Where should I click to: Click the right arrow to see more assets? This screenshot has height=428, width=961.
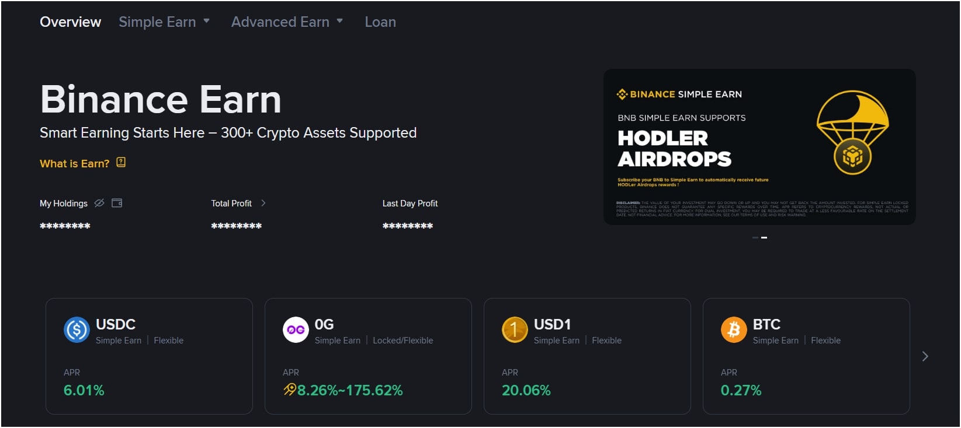click(x=925, y=356)
